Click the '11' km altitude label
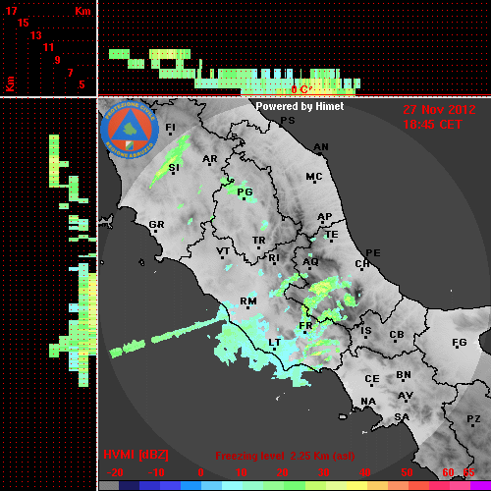 click(48, 47)
